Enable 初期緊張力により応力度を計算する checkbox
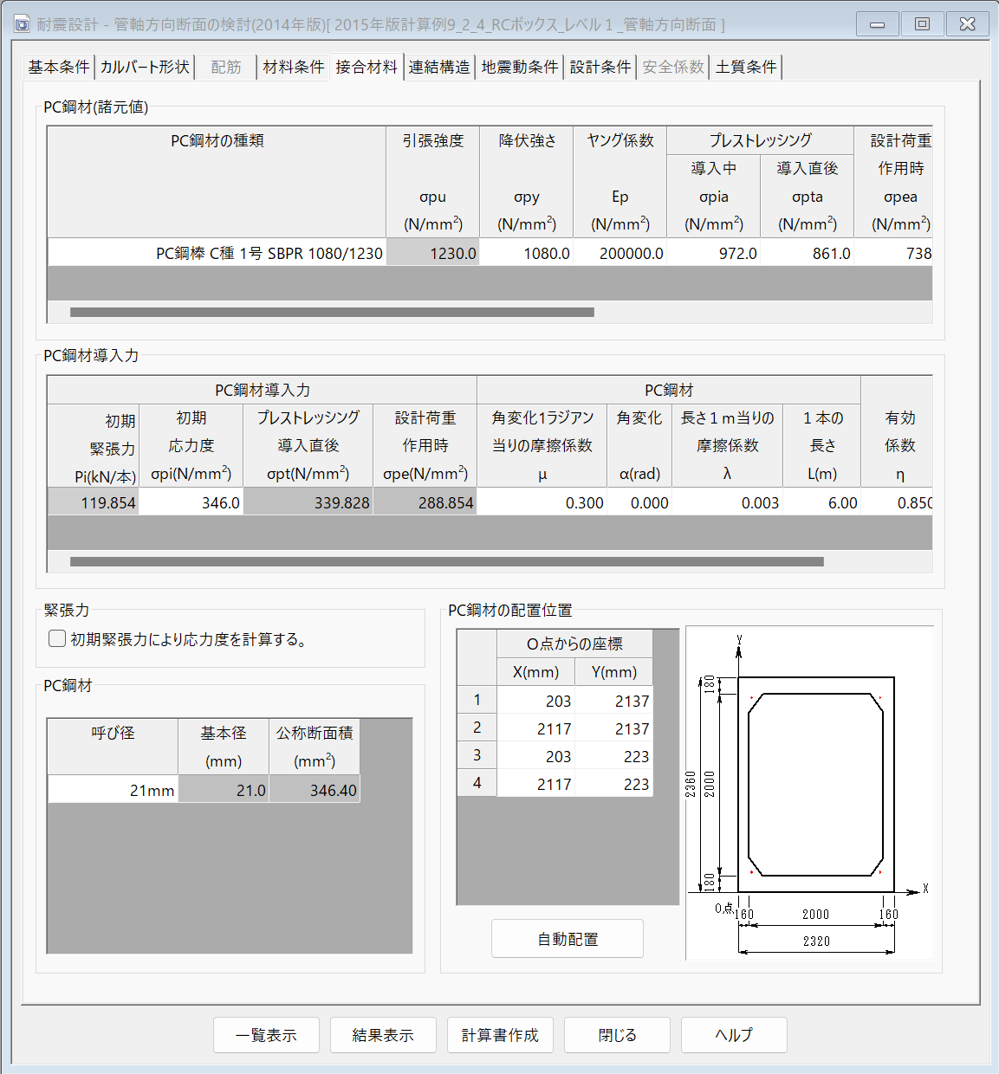 57,638
